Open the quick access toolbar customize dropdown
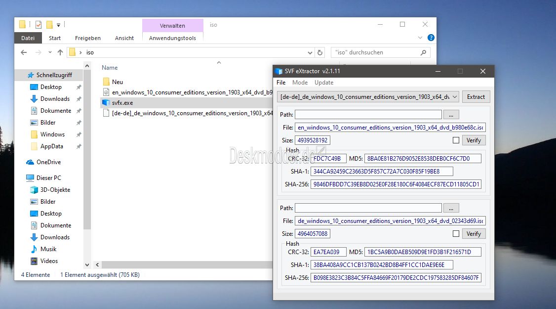 point(58,25)
